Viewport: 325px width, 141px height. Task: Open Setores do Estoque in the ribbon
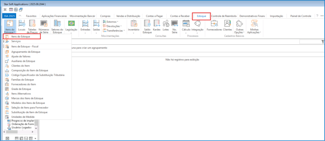coord(57,26)
